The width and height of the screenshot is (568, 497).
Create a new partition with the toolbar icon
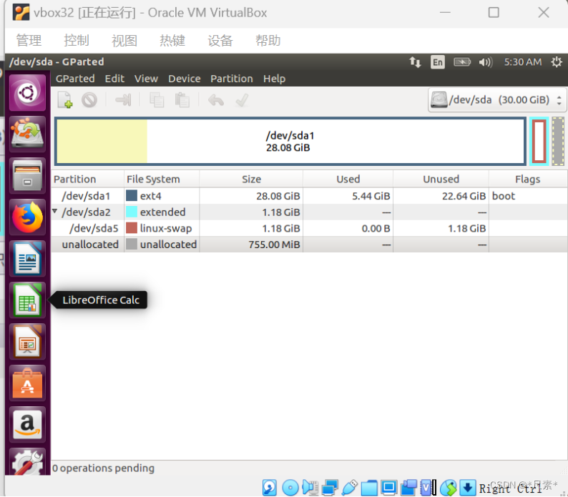[65, 100]
